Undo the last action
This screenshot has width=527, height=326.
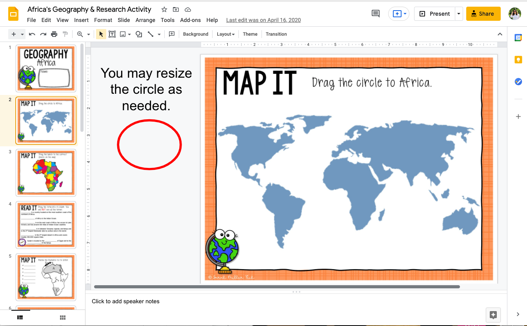32,34
